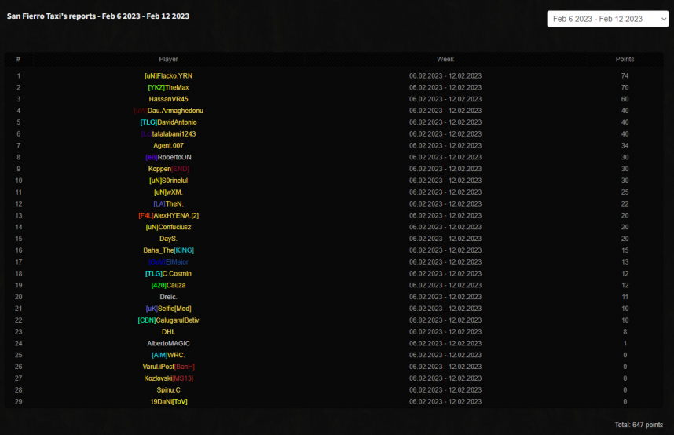
Task: Open [420]Cauza player profile
Action: click(x=168, y=285)
